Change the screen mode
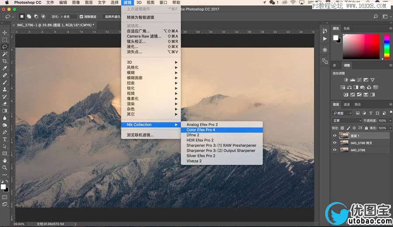This screenshot has width=393, height=227. (x=4, y=204)
